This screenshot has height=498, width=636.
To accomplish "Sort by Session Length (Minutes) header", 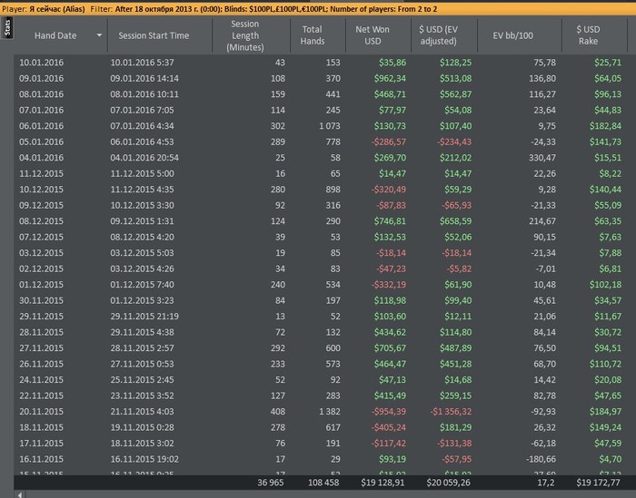I will tap(245, 35).
